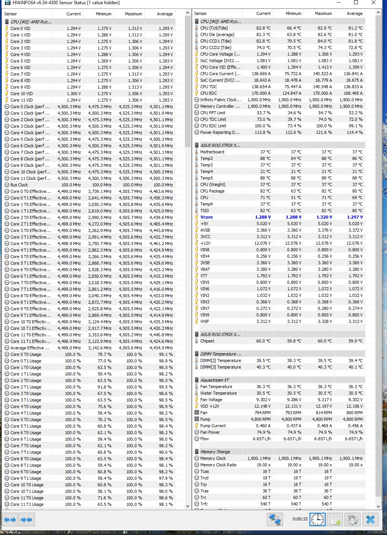The width and height of the screenshot is (387, 535).
Task: Select the Memory Timings group header
Action: (x=279, y=452)
